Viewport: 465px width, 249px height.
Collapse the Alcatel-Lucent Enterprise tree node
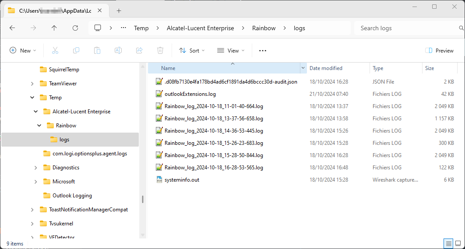(x=35, y=112)
